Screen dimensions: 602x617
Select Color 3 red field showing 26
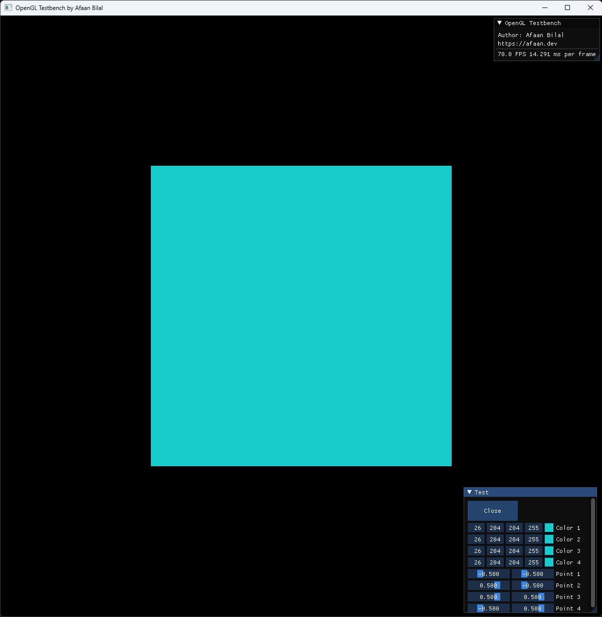click(476, 551)
